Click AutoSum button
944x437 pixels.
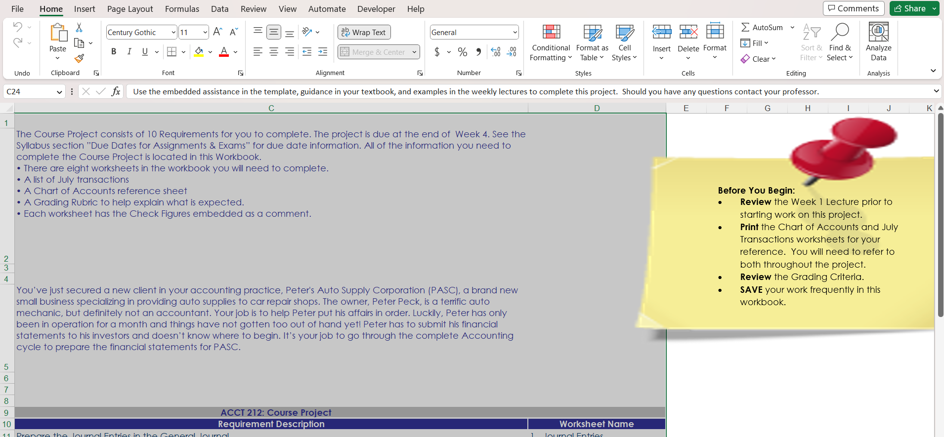point(762,28)
